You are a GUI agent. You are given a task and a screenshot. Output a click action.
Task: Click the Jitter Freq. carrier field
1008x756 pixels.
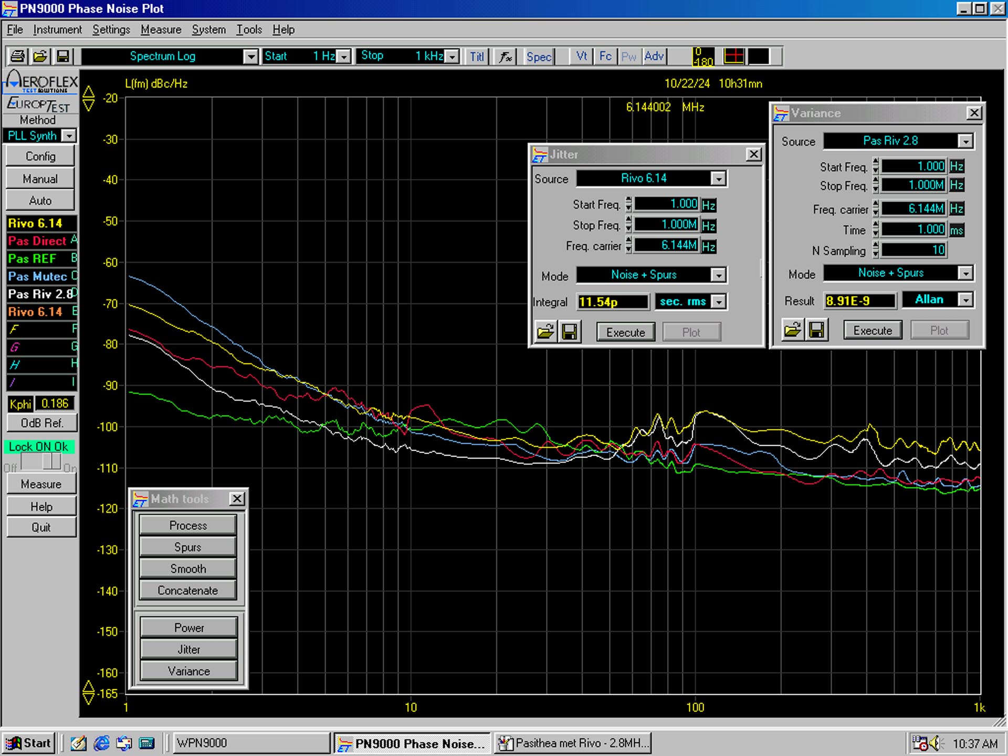tap(667, 245)
